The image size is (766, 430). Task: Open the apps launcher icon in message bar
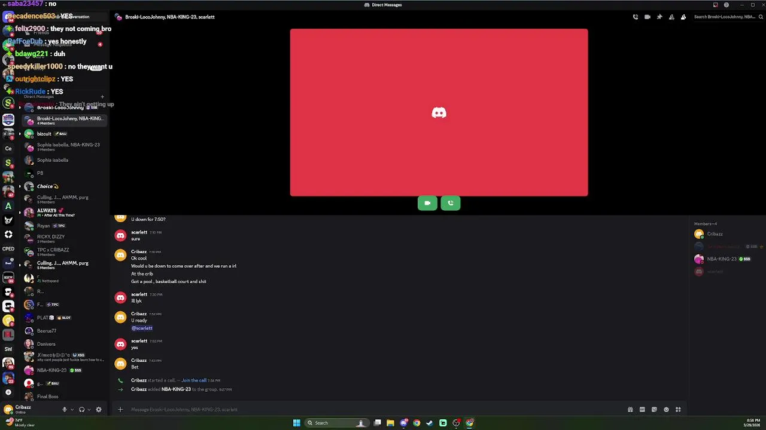[x=678, y=410]
